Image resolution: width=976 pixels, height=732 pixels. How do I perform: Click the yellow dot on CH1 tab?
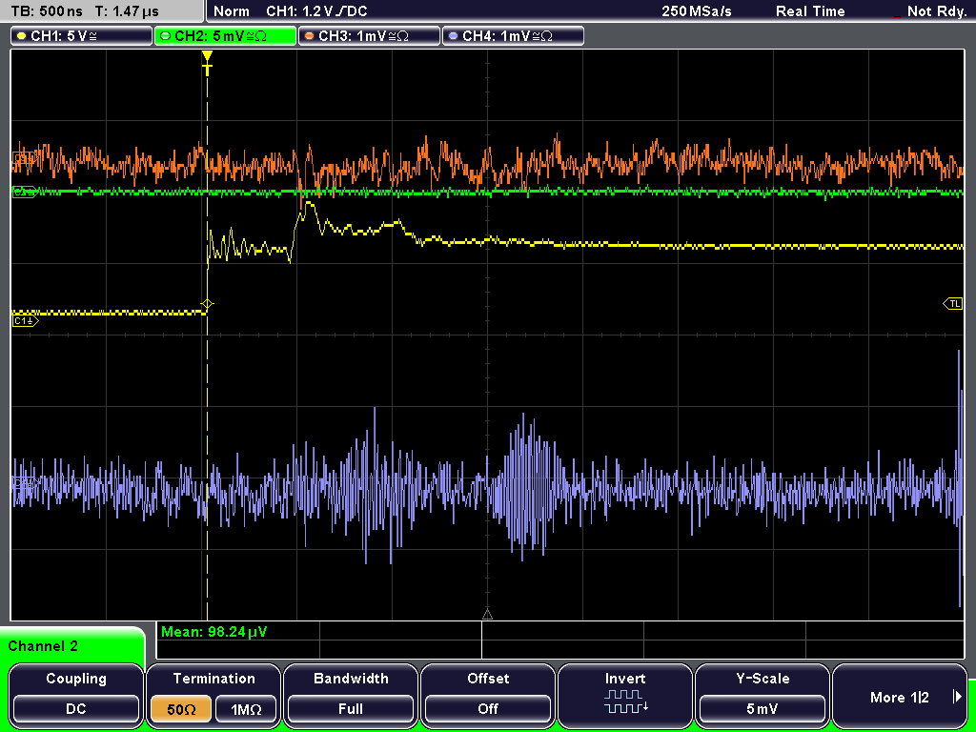coord(22,36)
